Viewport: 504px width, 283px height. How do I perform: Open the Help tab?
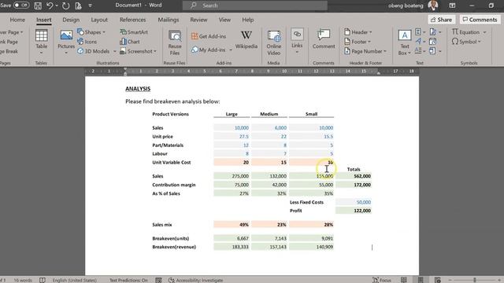248,20
